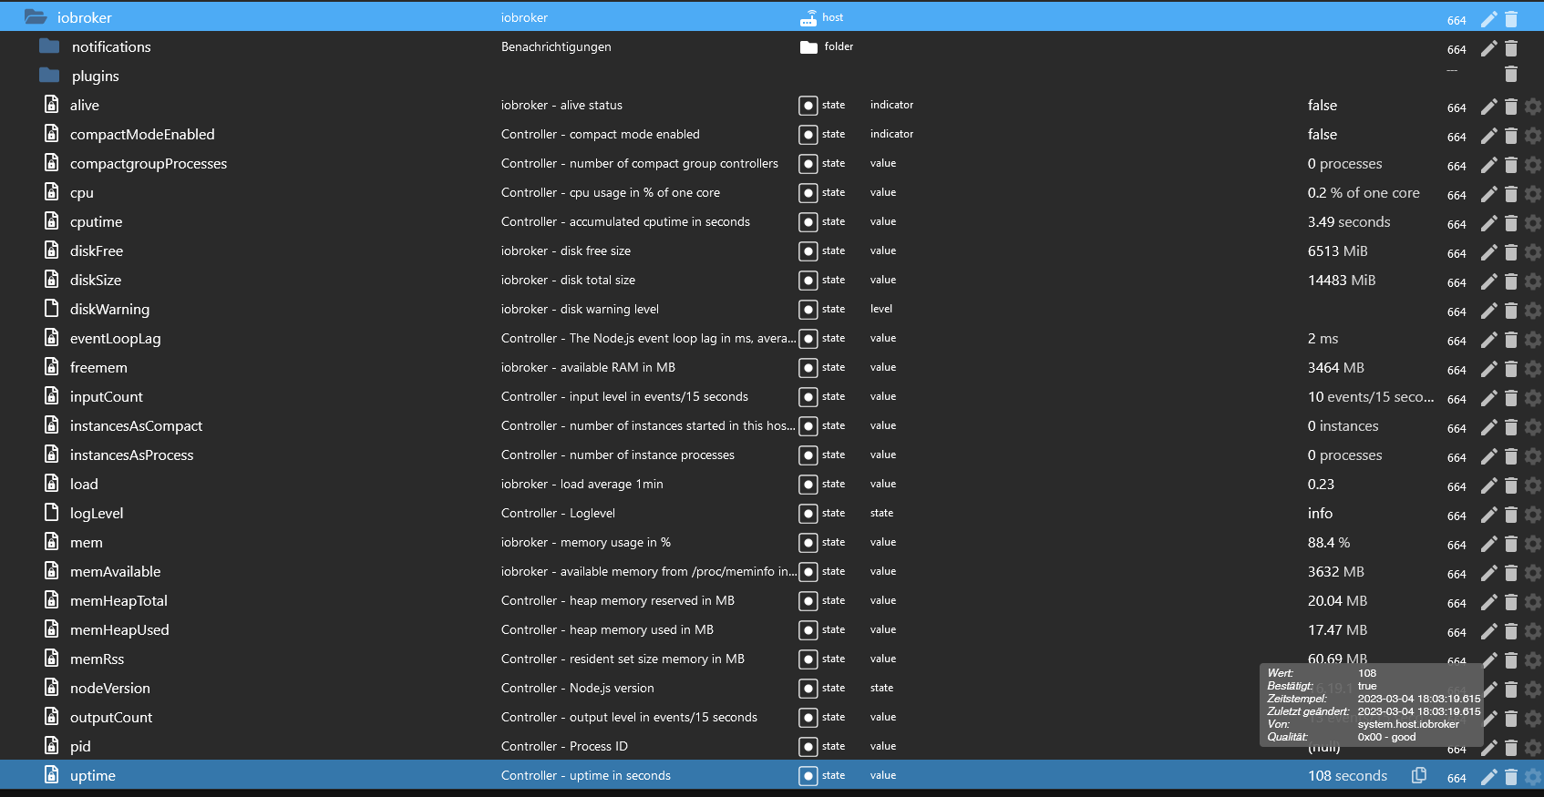
Task: Open custom settings gear for alive
Action: point(1533,107)
